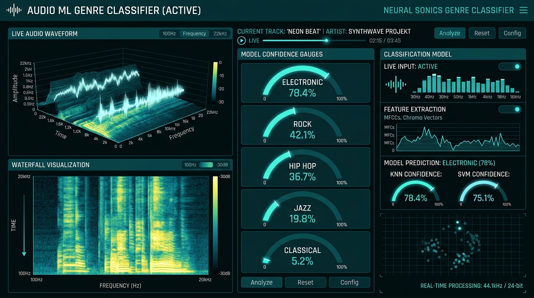Open the hamburger menu at top right
The height and width of the screenshot is (298, 534).
tap(524, 10)
